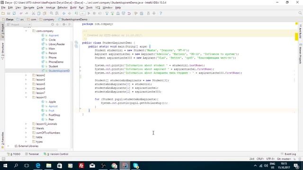Open the Navigate menu
The width and height of the screenshot is (303, 170).
pos(29,8)
